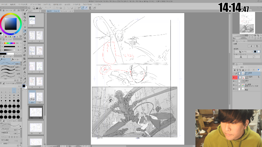Click the New document icon in command bar
262x147 pixels.
point(34,8)
